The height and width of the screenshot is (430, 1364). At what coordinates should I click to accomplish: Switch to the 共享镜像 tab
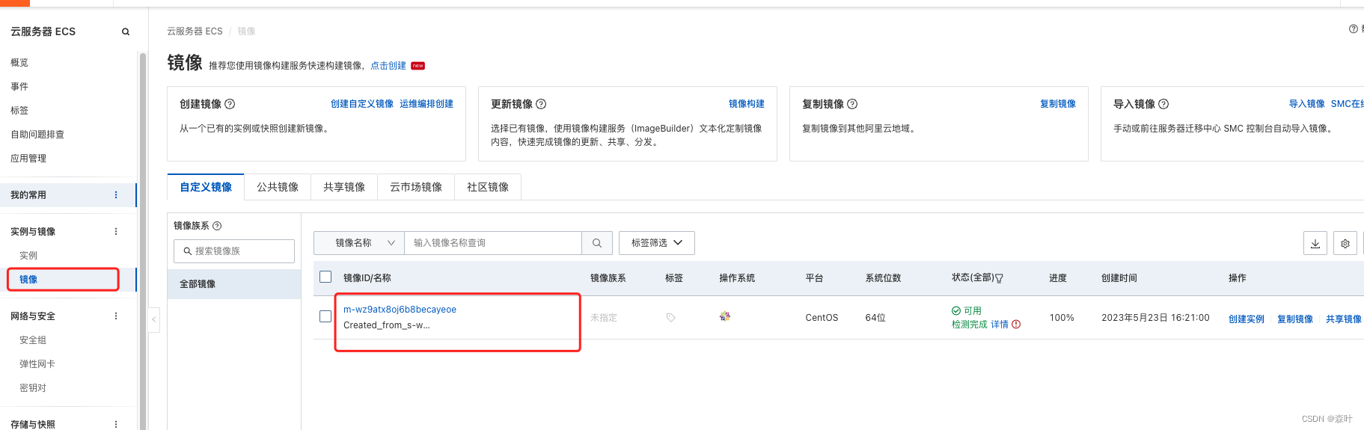coord(344,187)
